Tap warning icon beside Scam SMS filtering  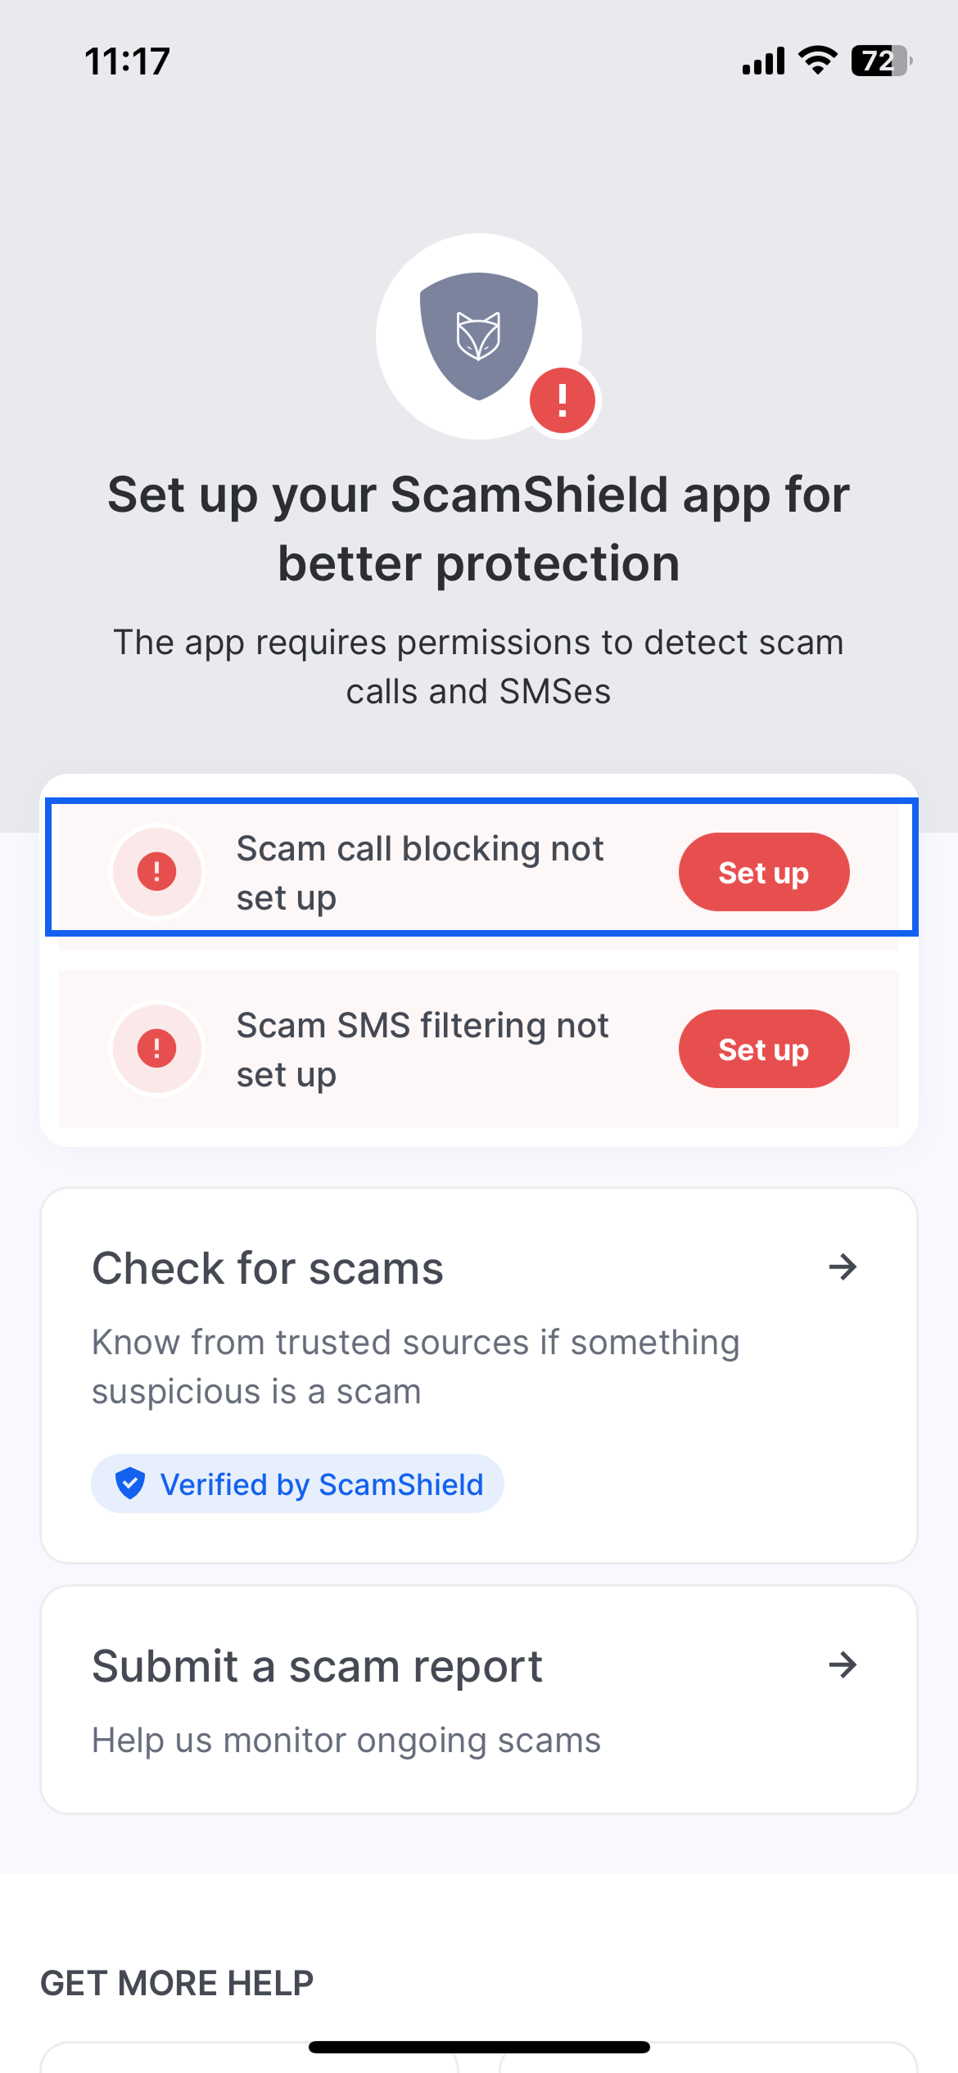pyautogui.click(x=156, y=1048)
